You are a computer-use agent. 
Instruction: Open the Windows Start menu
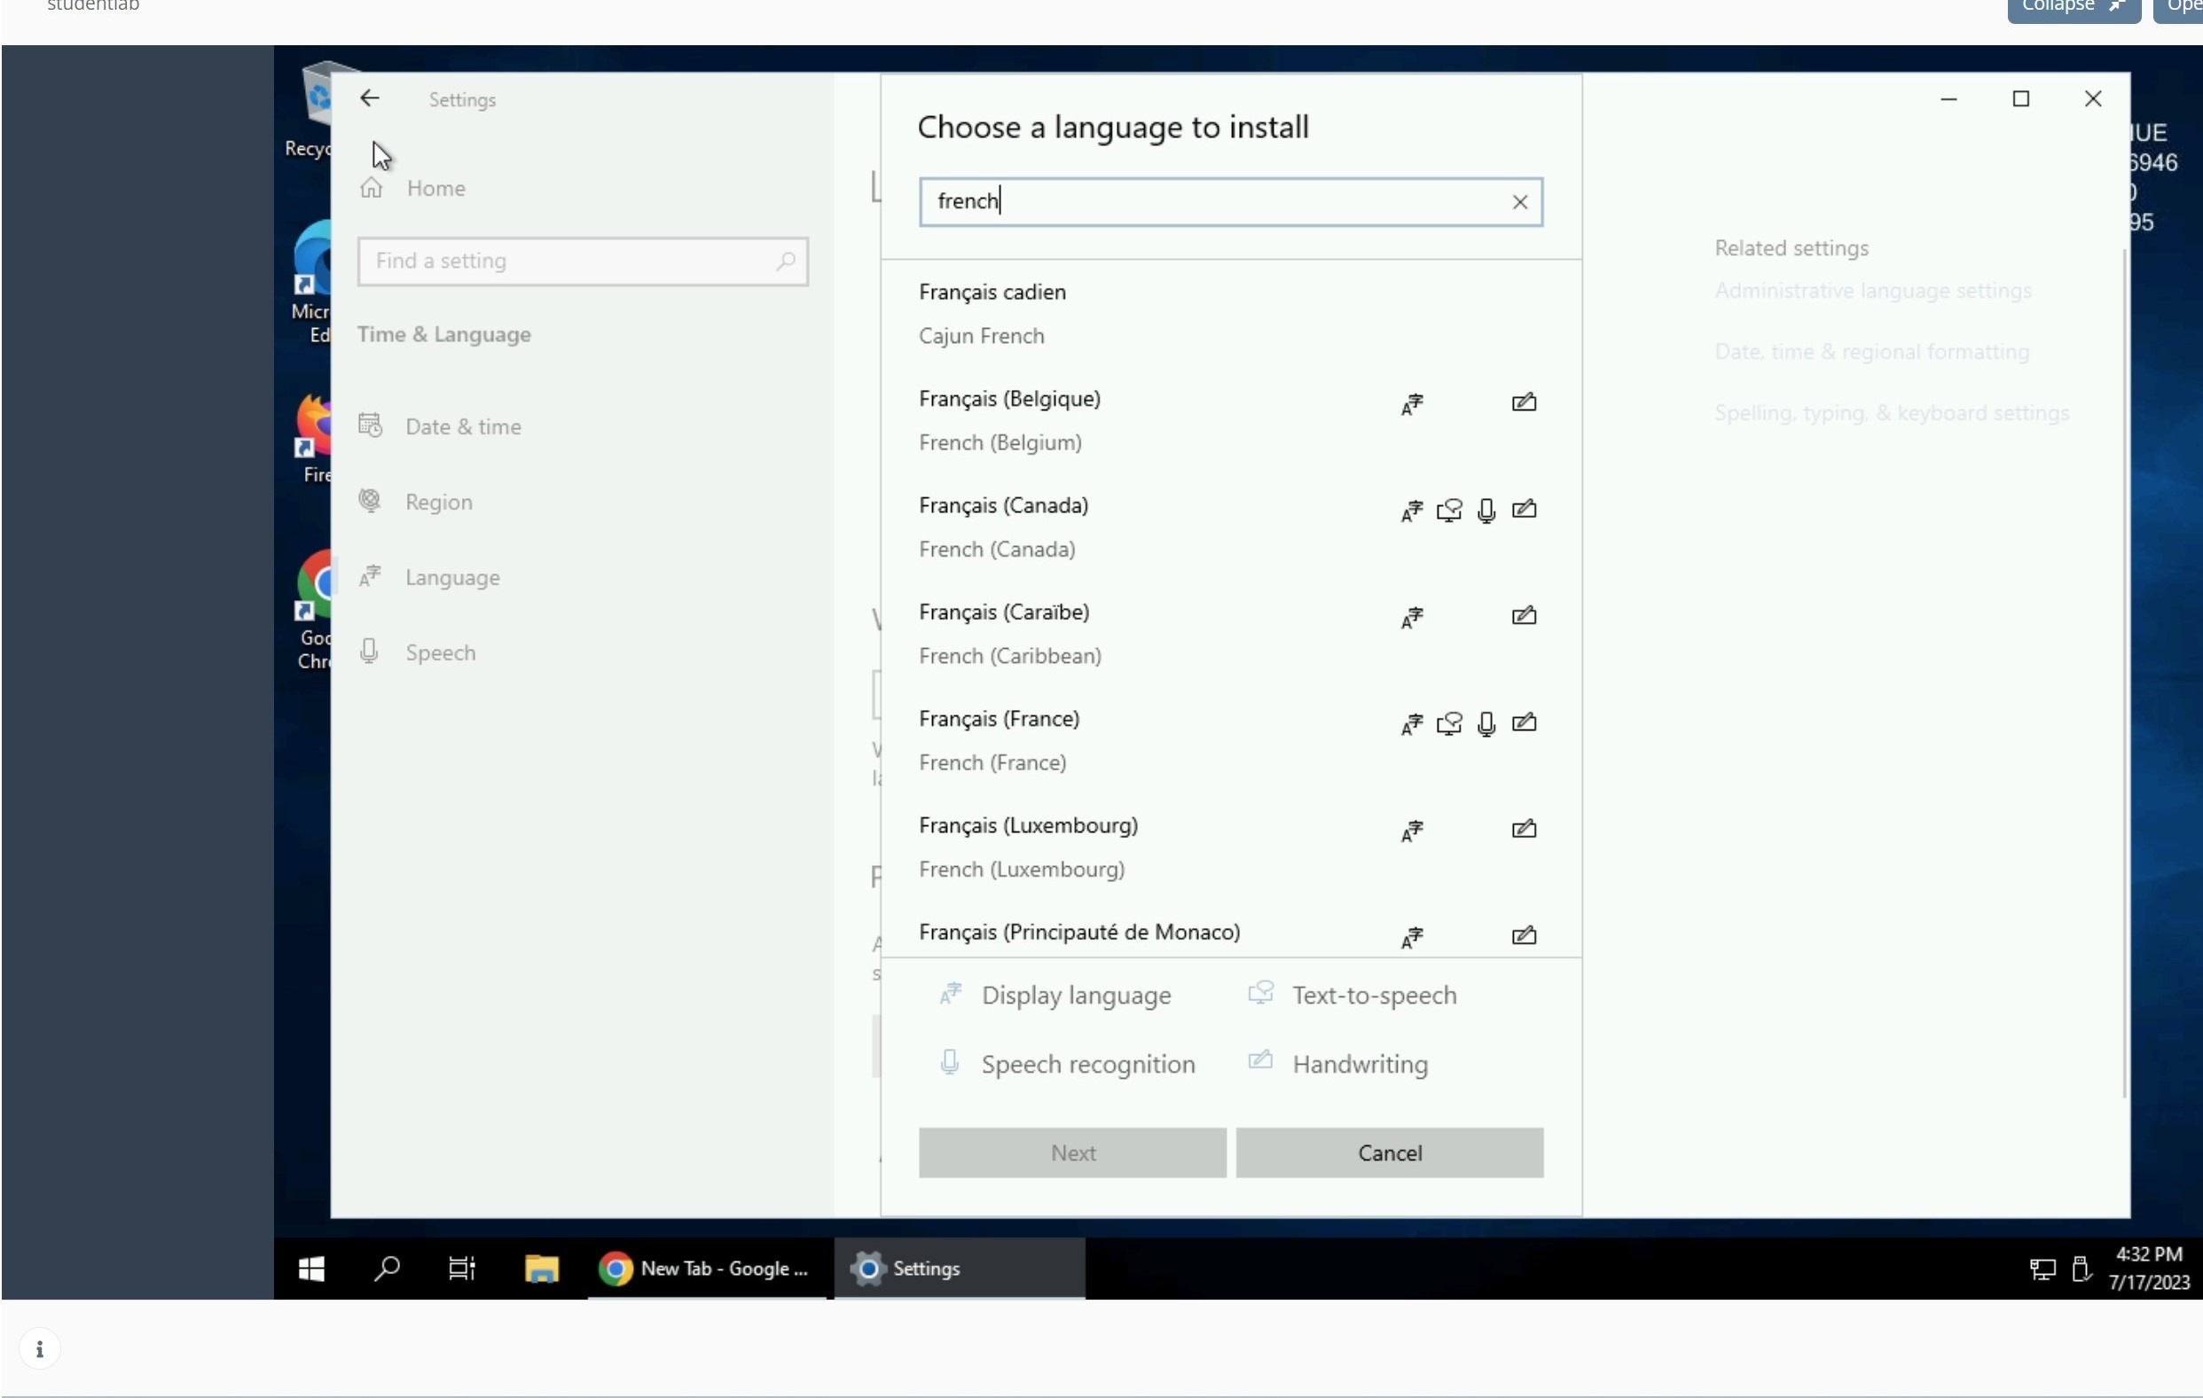tap(311, 1269)
